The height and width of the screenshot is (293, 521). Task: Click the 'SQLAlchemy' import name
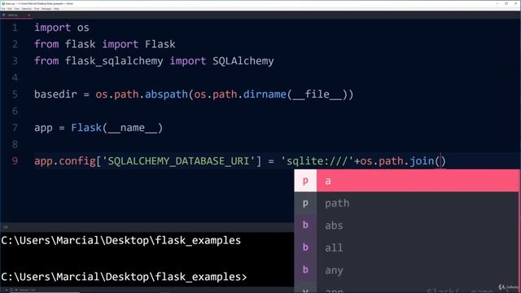tap(243, 61)
